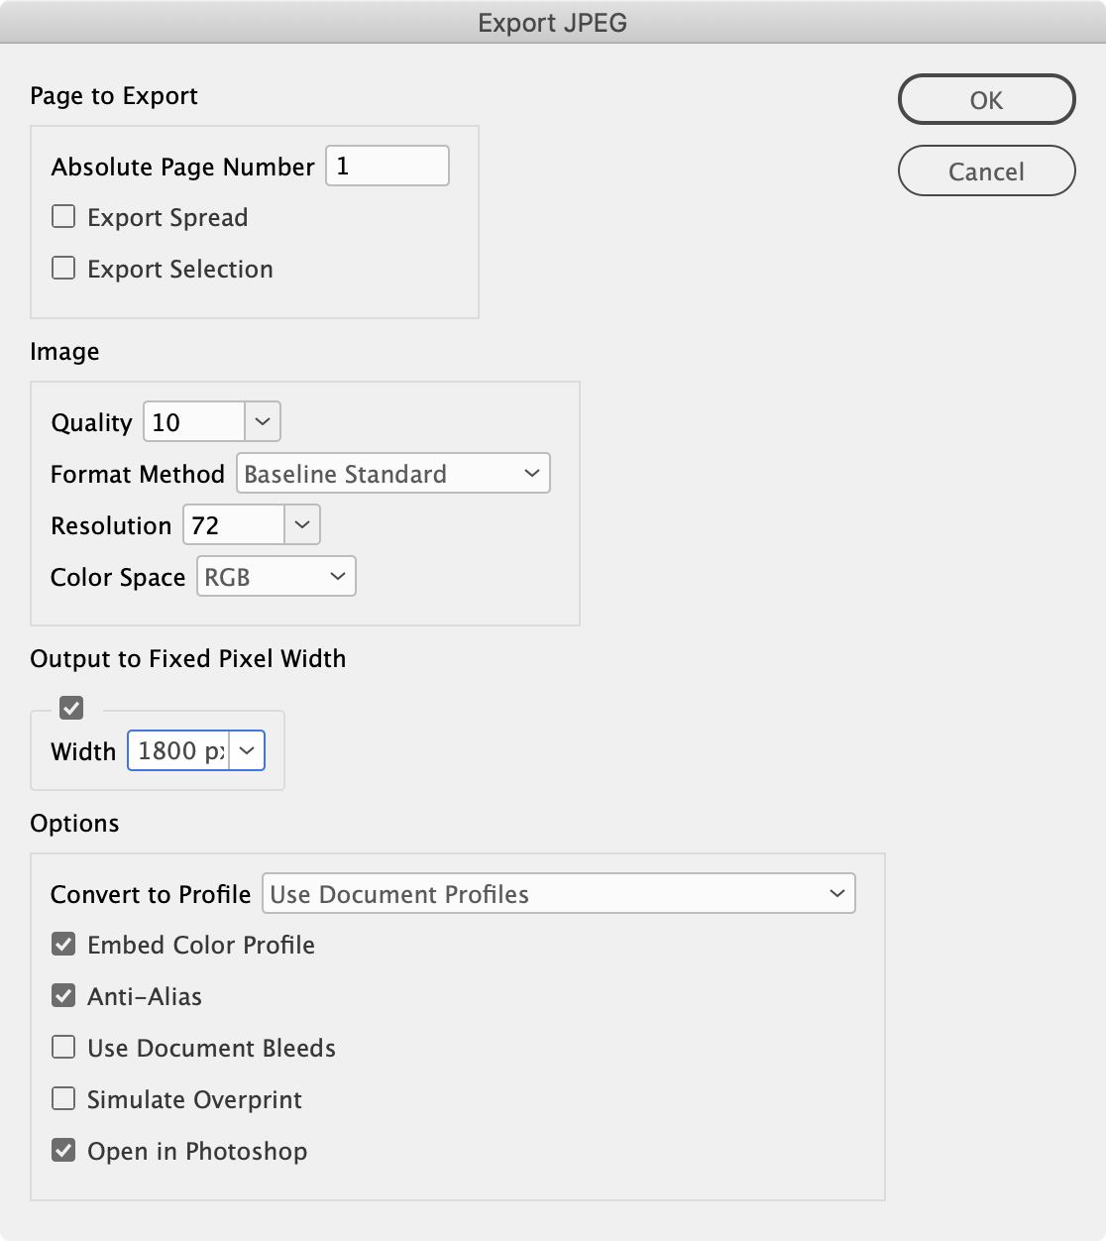
Task: Enable the Simulate Overprint checkbox
Action: [x=62, y=1098]
